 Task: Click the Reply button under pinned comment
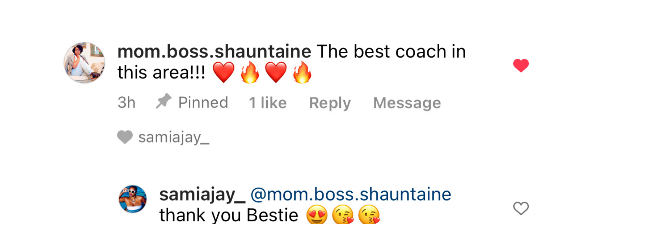[x=330, y=103]
